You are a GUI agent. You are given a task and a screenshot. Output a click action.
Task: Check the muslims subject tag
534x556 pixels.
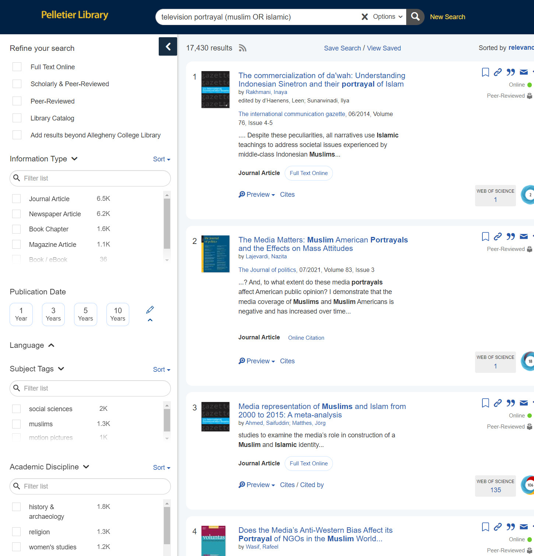pos(17,424)
